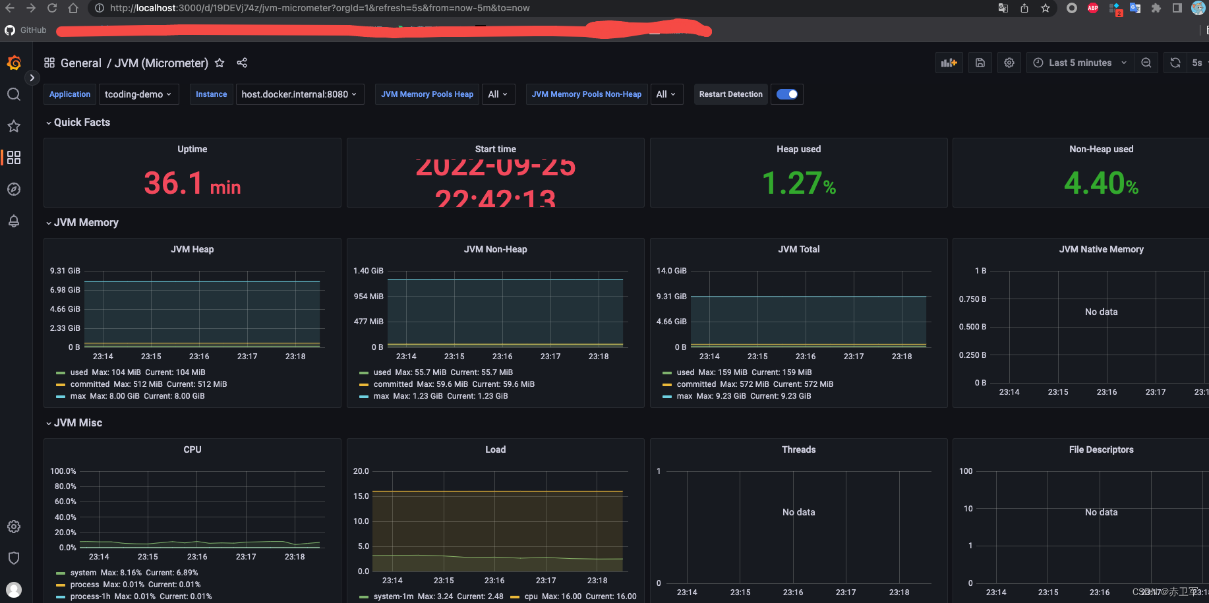The width and height of the screenshot is (1209, 603).
Task: Open the Instance host.docker.internal:8080 dropdown
Action: click(x=300, y=94)
